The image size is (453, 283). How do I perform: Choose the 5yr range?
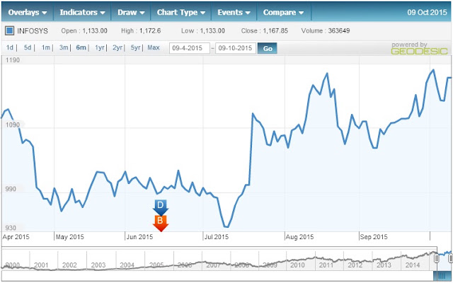(135, 47)
